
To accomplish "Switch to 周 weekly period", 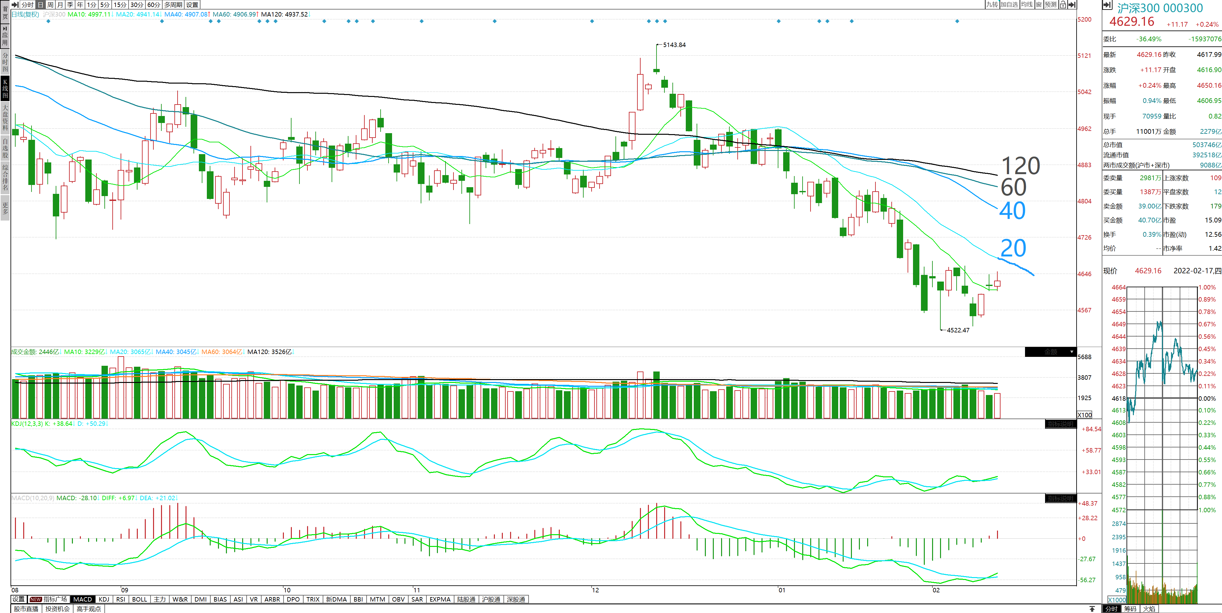I will (50, 5).
